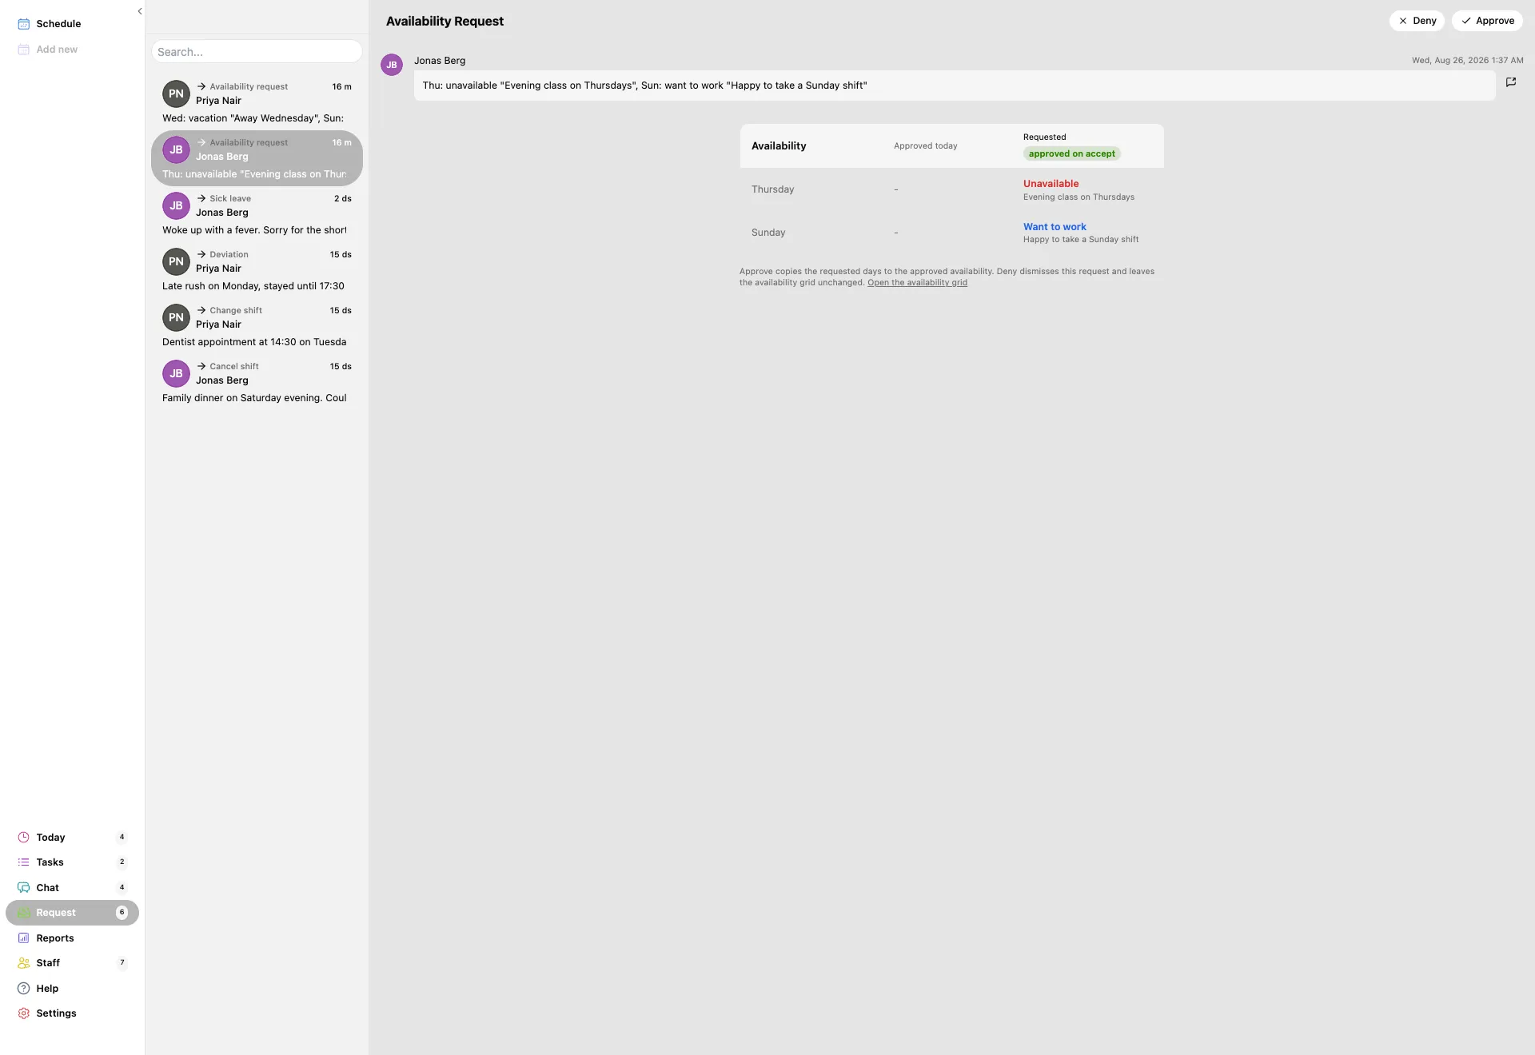The height and width of the screenshot is (1055, 1535).
Task: Approve the availability request
Action: [1487, 21]
